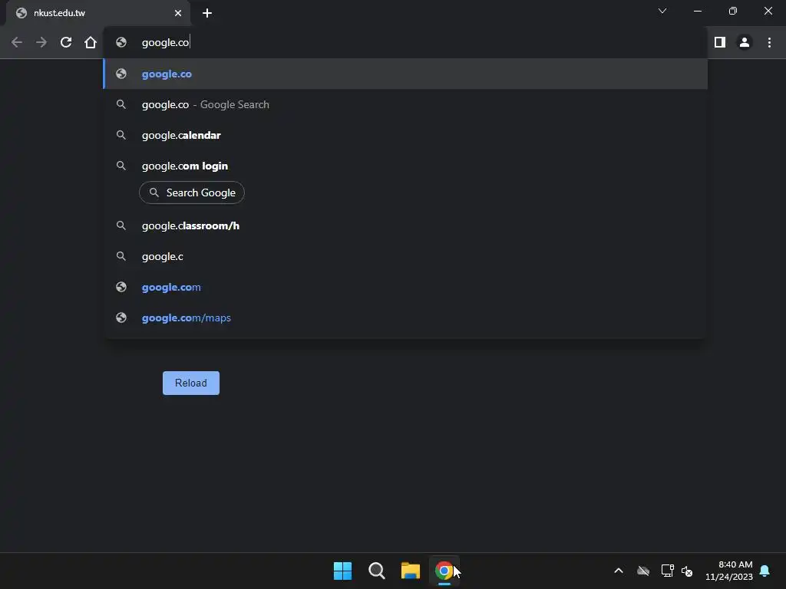Click the OneDrive cloud tray icon
Screen dimensions: 786x589
(643, 571)
